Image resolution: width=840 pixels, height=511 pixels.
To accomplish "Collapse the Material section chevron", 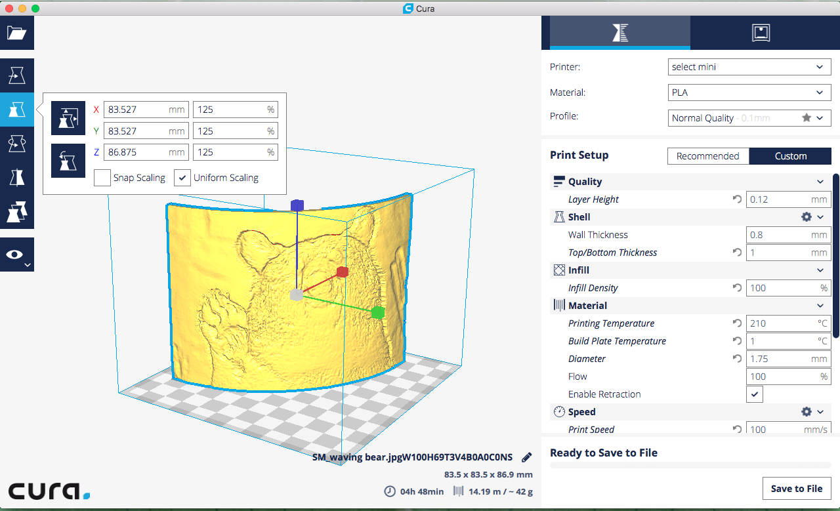I will (820, 306).
